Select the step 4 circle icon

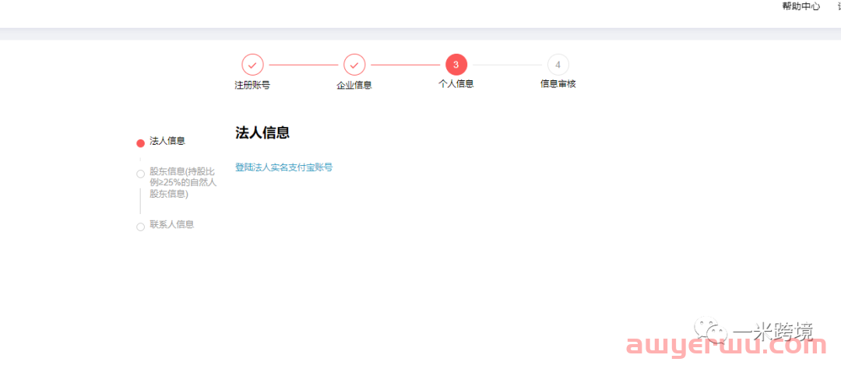(x=558, y=65)
